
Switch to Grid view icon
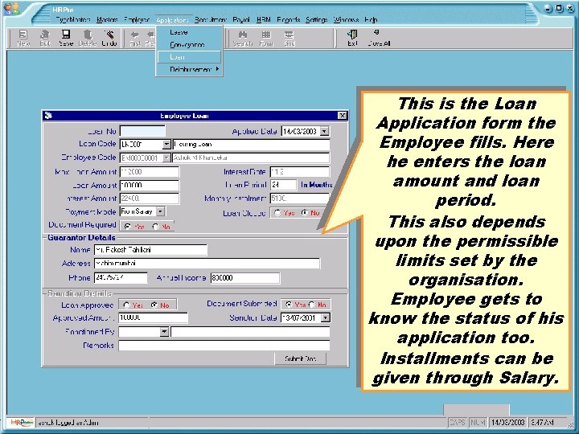289,35
